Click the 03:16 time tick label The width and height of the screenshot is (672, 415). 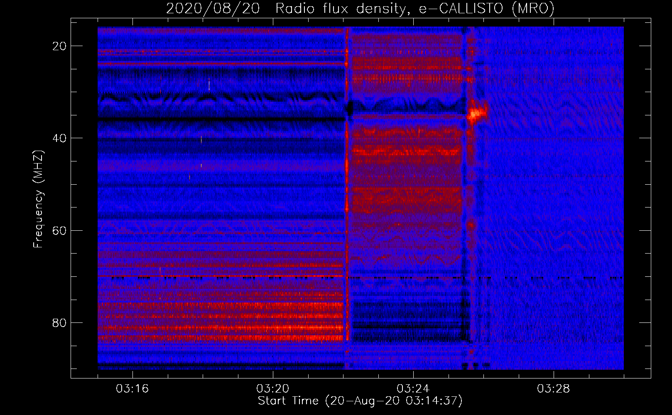tap(132, 389)
